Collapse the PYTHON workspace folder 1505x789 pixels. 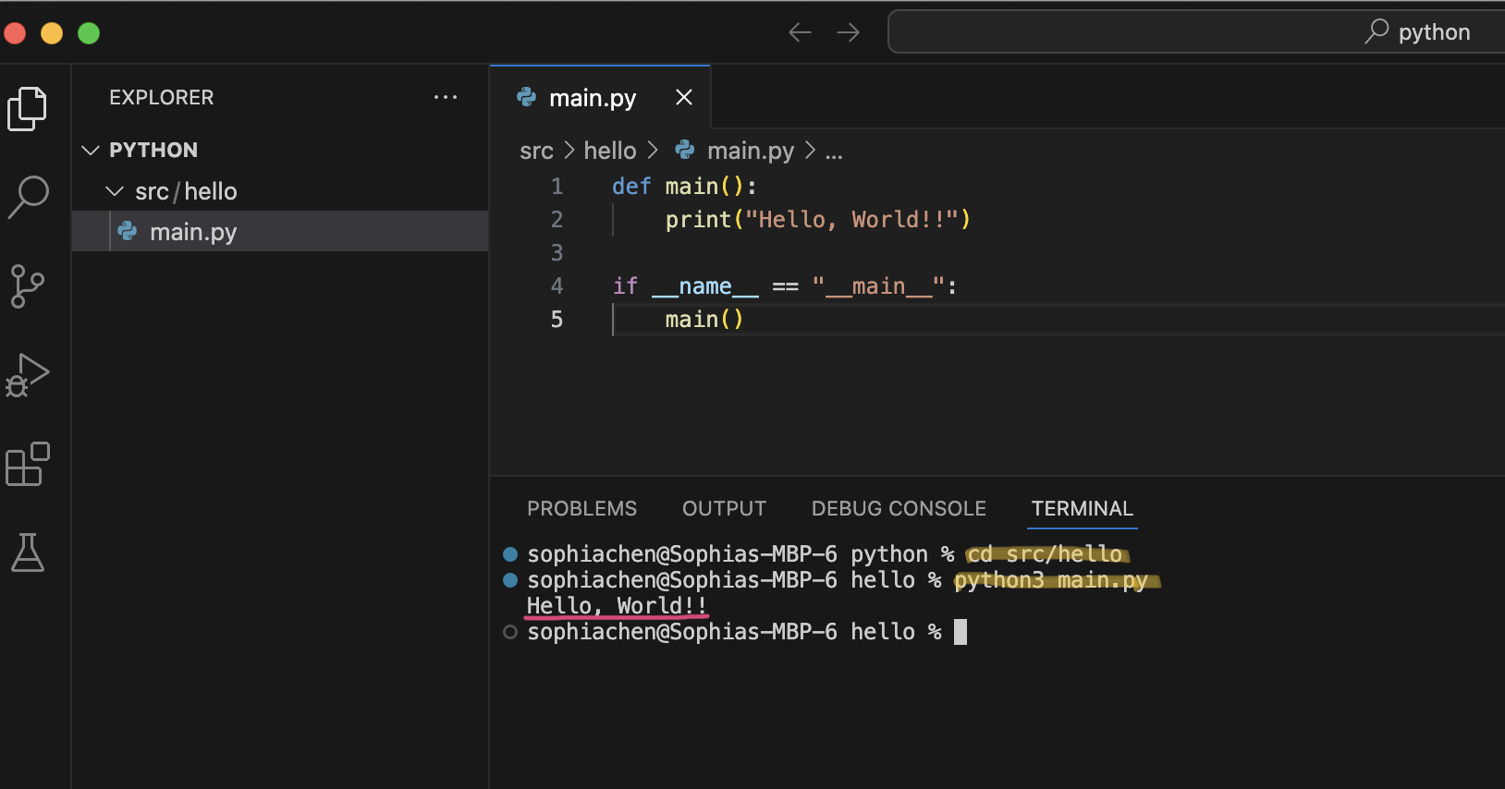[91, 150]
